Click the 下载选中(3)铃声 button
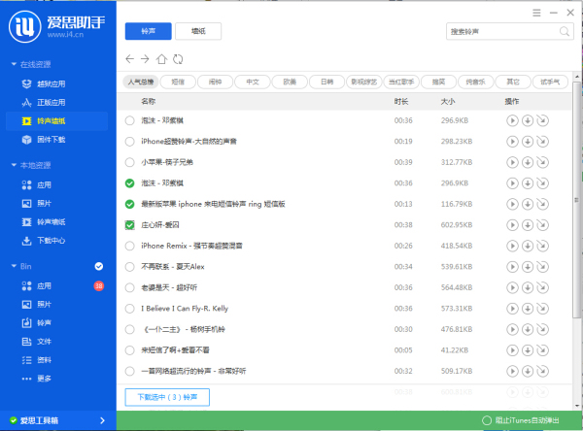Viewport: 583px width, 431px height. 167,397
